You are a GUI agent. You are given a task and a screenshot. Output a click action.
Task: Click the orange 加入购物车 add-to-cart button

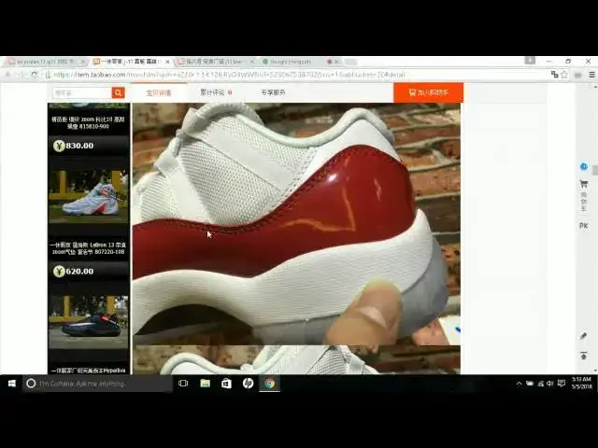pyautogui.click(x=428, y=92)
